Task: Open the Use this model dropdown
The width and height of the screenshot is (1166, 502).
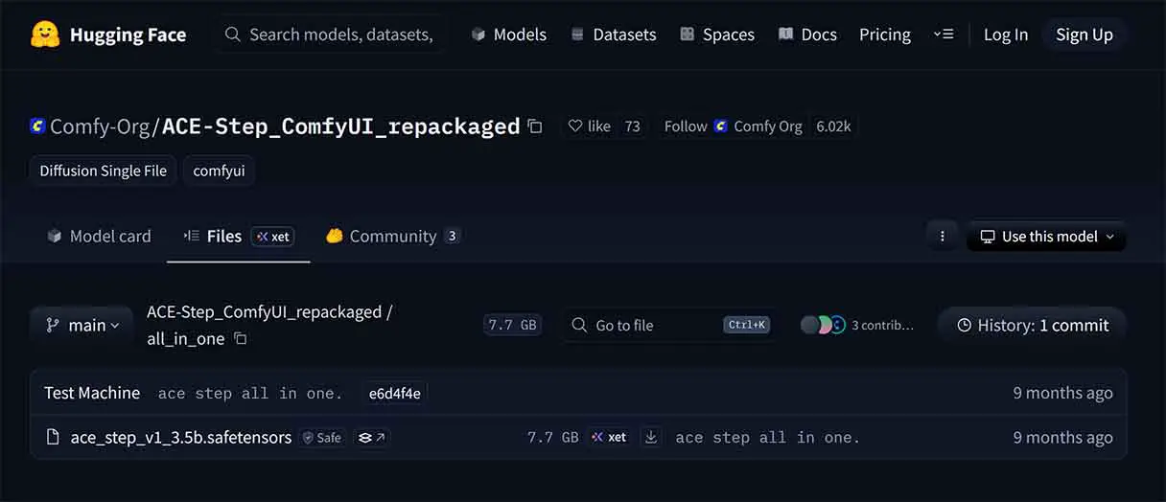Action: [x=1046, y=237]
